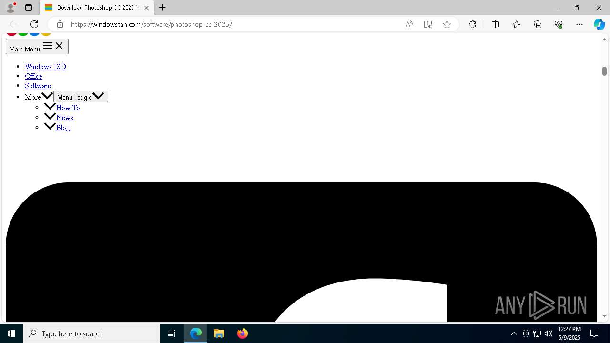Click the page scrollbar down arrow
The width and height of the screenshot is (610, 343).
[605, 316]
